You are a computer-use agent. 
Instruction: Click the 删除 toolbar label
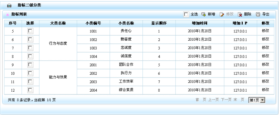(x=248, y=14)
